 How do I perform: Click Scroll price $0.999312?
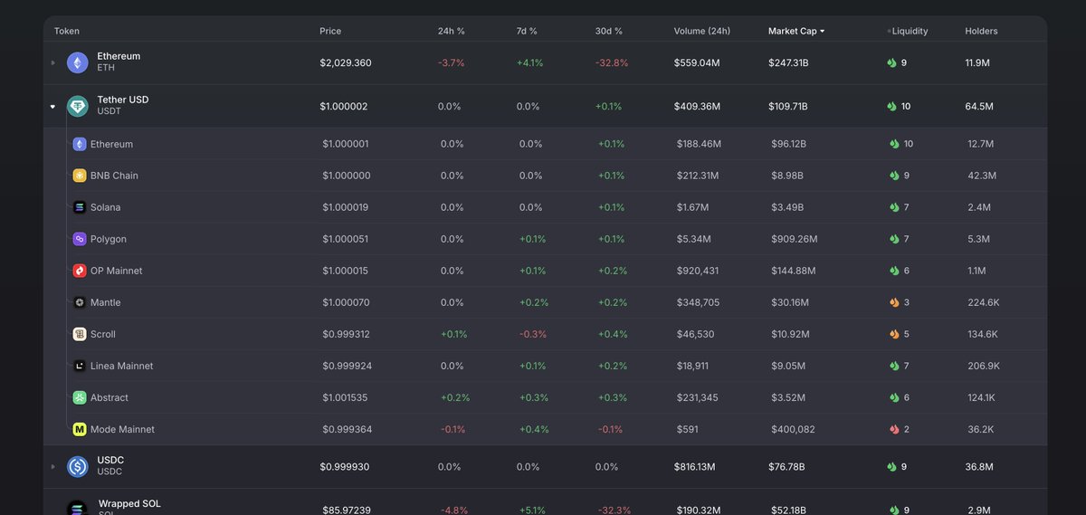[x=346, y=334]
